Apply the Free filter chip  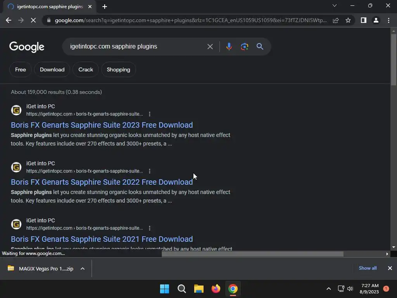21,69
